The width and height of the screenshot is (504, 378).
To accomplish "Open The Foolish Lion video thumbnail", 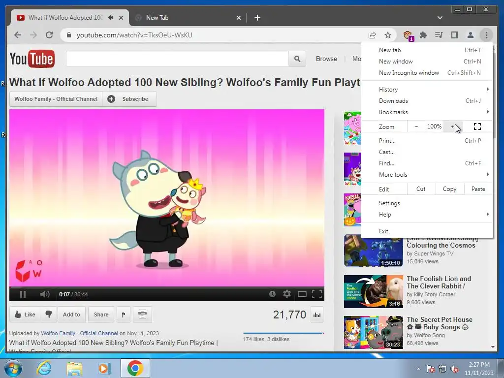I will [374, 291].
